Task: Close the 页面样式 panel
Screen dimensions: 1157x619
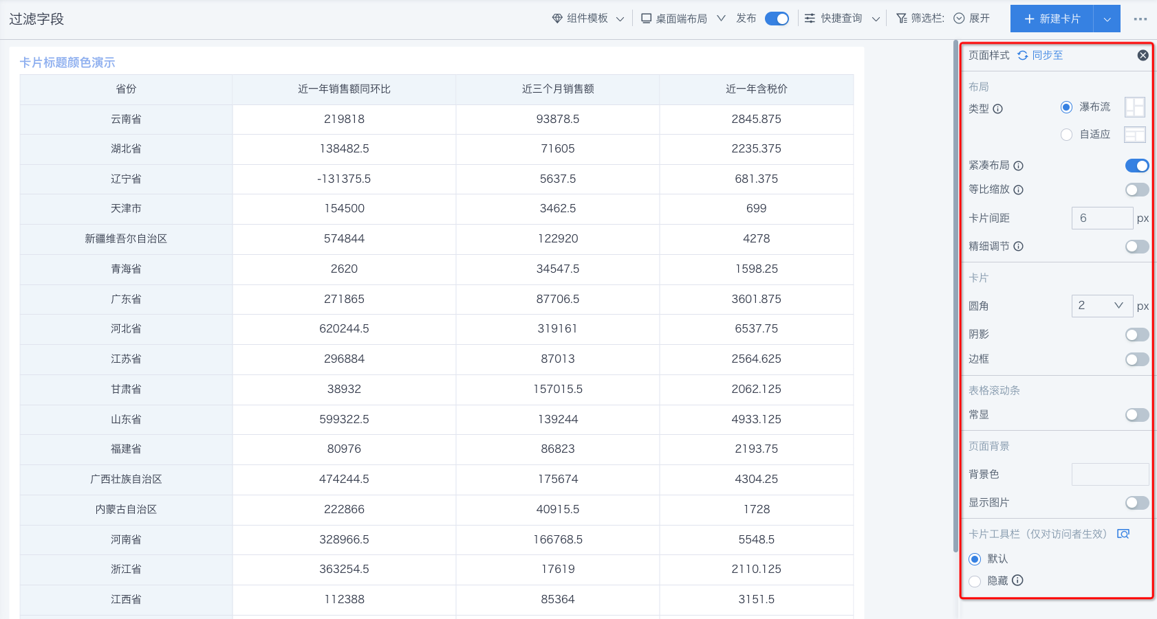Action: pyautogui.click(x=1143, y=56)
